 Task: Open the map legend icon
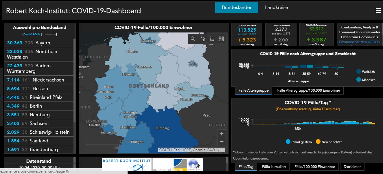point(212,38)
